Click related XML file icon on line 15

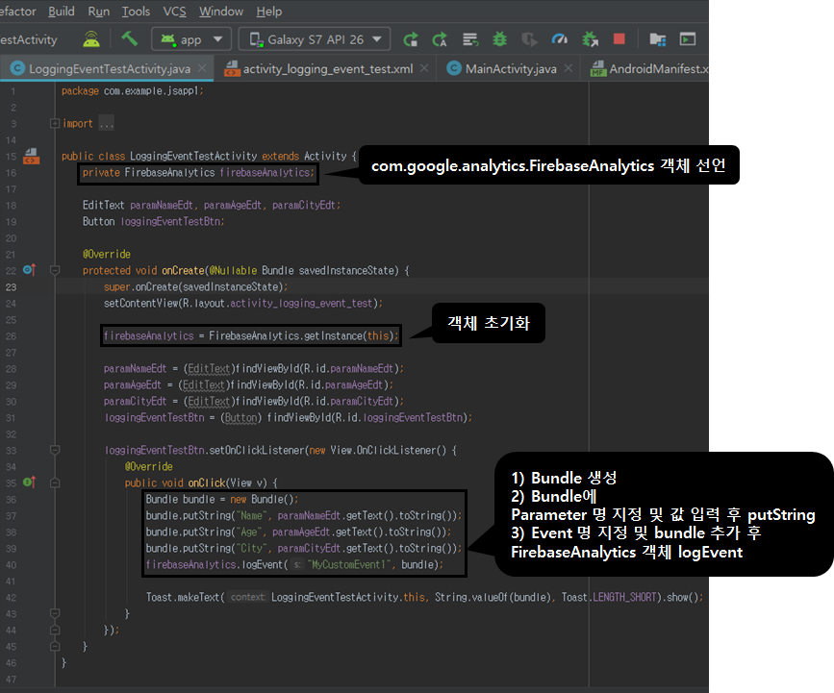[x=31, y=157]
